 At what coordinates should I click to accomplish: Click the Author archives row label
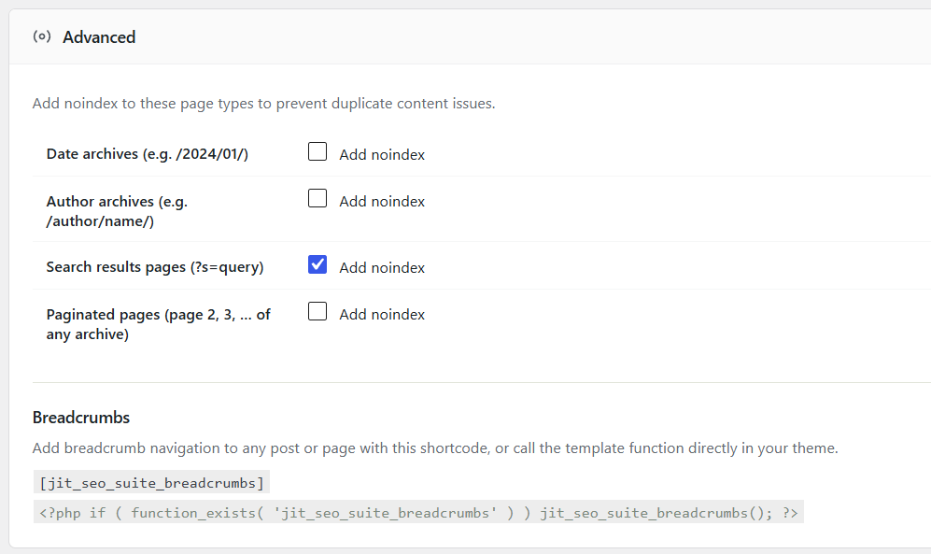pos(117,211)
